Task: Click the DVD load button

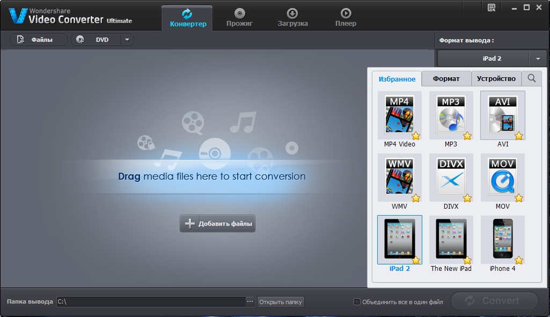Action: tap(96, 40)
